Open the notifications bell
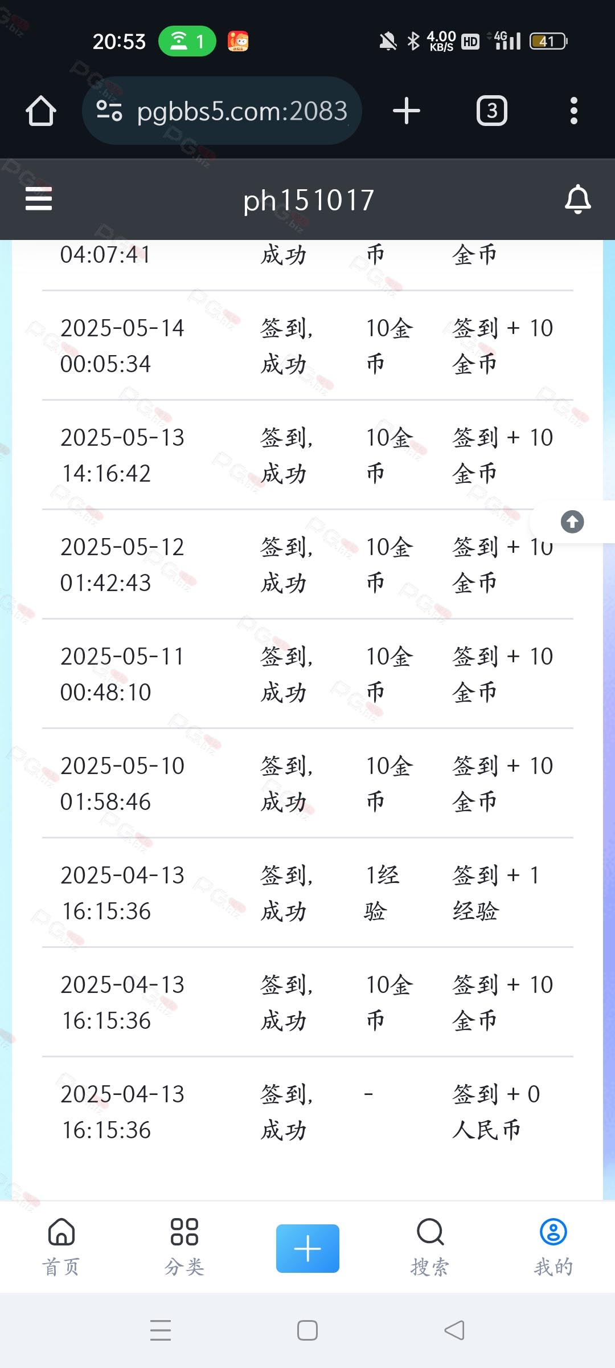Viewport: 615px width, 1368px height. point(577,199)
